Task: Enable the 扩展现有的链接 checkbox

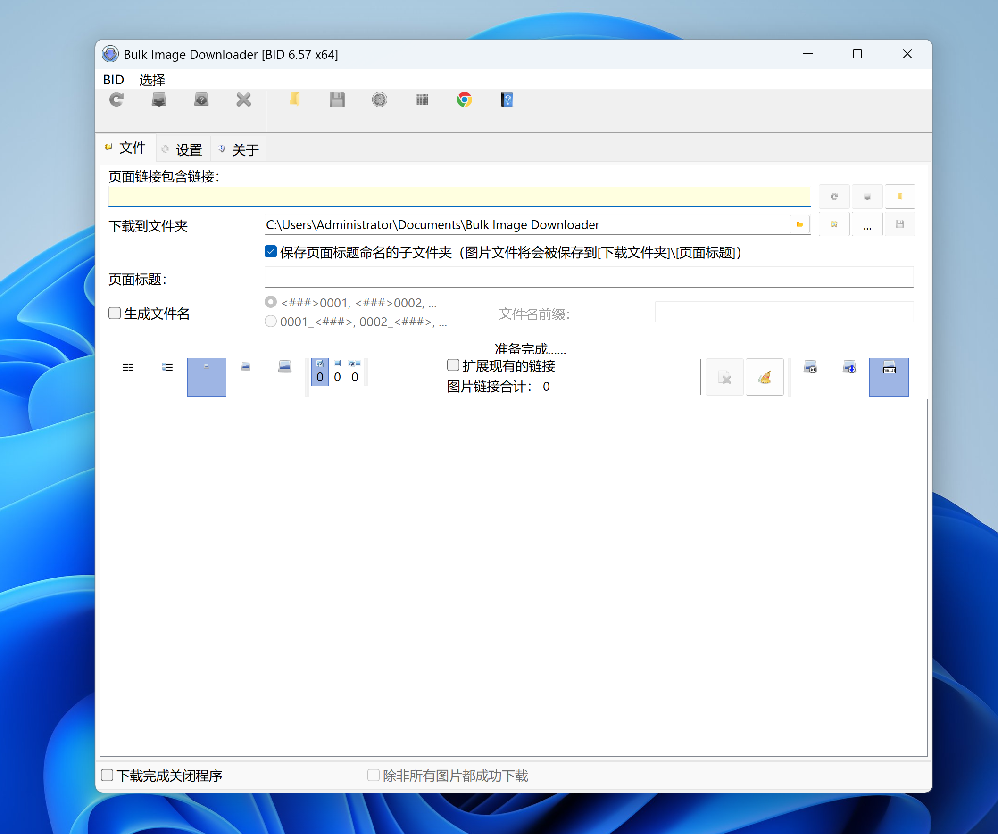Action: tap(453, 365)
